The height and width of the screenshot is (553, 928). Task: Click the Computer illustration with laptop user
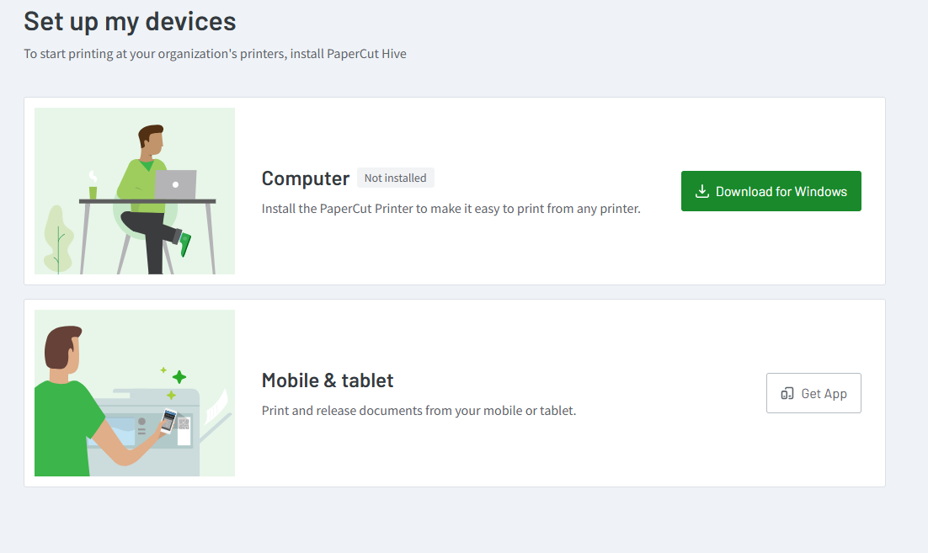click(135, 191)
